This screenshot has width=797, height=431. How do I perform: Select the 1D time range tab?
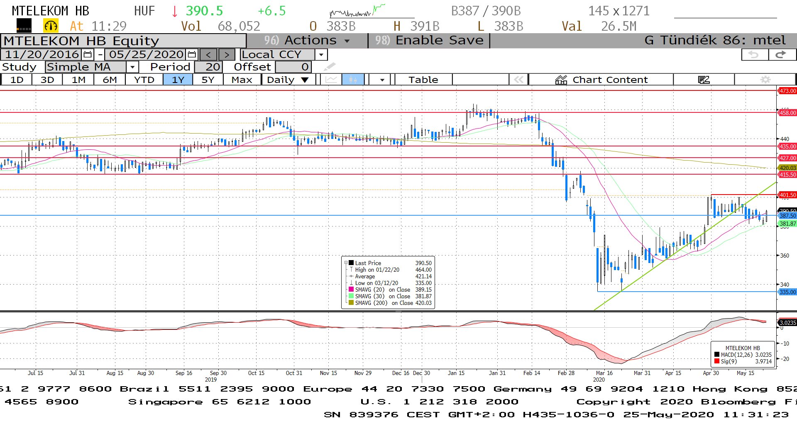[x=17, y=80]
